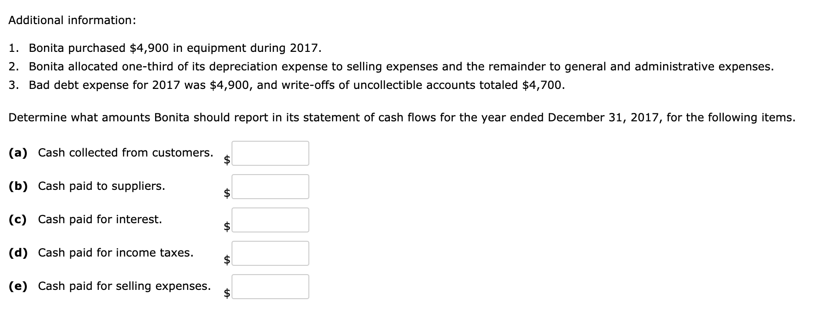Screen dimensions: 827x326
Task: Click the label Cash paid for selling expenses
Action: (x=124, y=286)
